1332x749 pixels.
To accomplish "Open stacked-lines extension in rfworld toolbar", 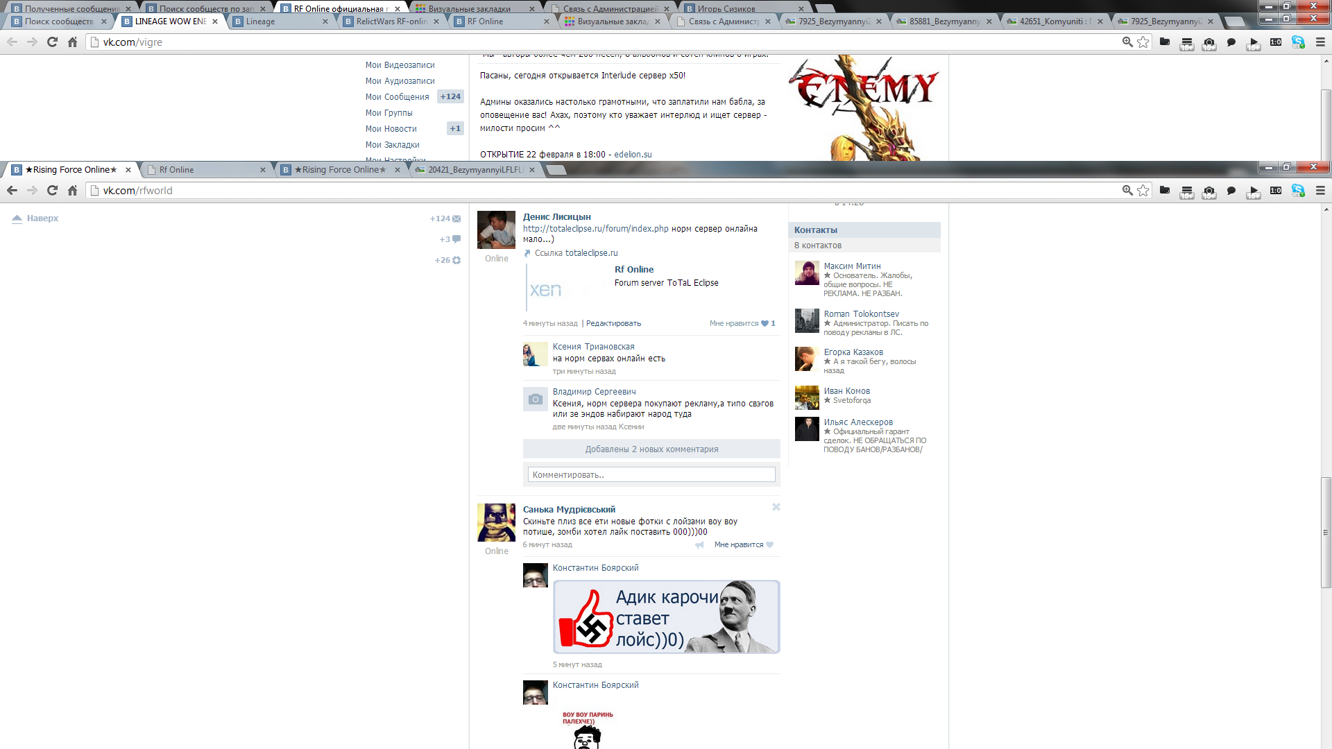I will (1187, 191).
